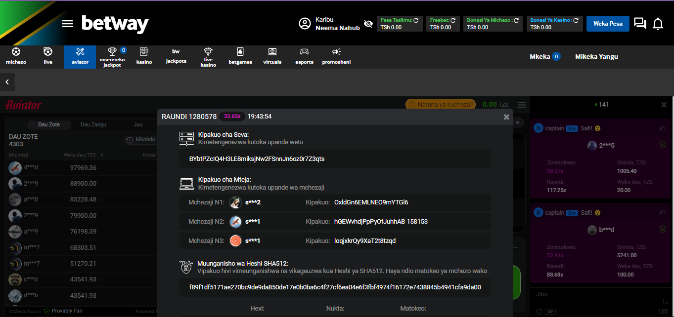The height and width of the screenshot is (317, 674).
Task: Click Mchezaji N3 avatar
Action: pos(236,241)
